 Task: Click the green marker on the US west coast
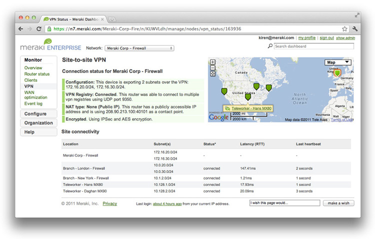pyautogui.click(x=224, y=91)
